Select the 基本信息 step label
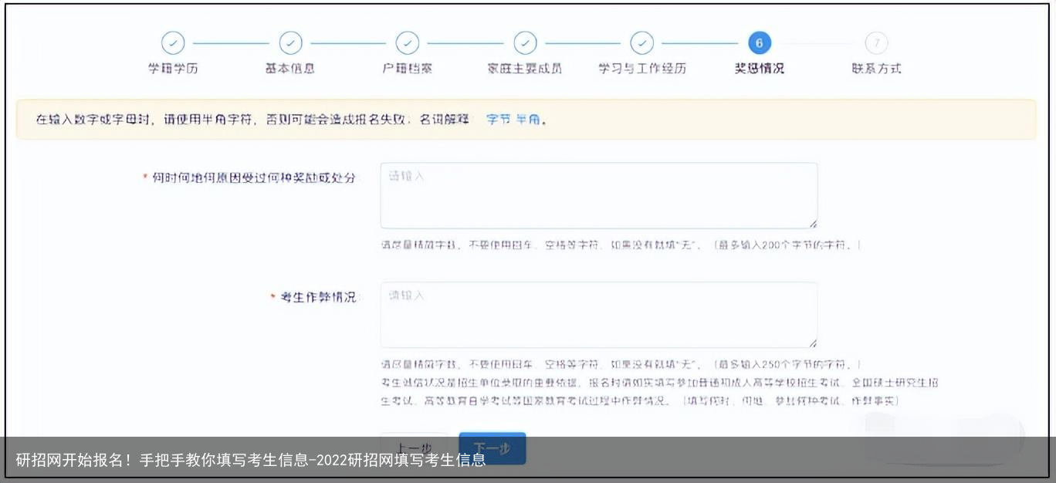1056x483 pixels. tap(291, 68)
